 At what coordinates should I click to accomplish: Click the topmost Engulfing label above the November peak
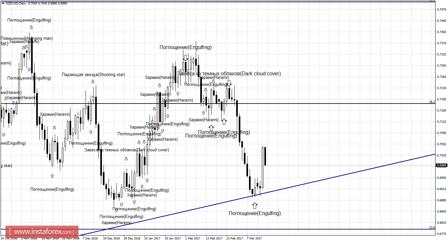(x=29, y=20)
